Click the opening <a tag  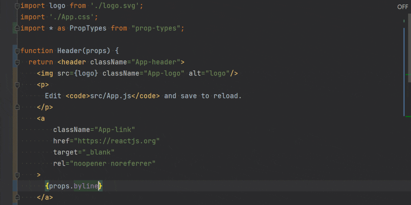[x=41, y=118]
